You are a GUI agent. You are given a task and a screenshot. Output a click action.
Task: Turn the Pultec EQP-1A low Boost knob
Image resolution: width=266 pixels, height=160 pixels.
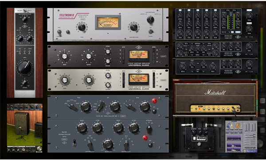[82, 128]
